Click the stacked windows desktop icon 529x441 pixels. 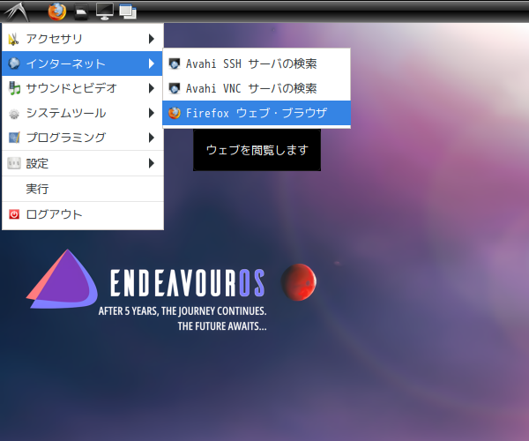tap(128, 11)
